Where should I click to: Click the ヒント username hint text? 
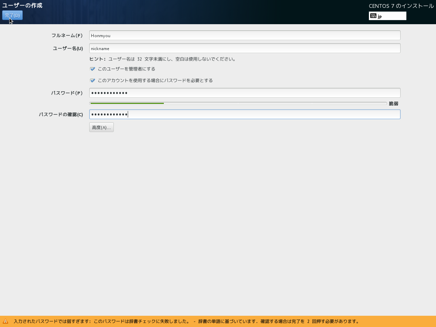163,59
